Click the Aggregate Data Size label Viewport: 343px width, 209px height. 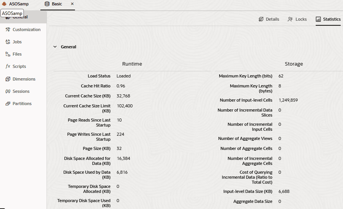coord(253,201)
